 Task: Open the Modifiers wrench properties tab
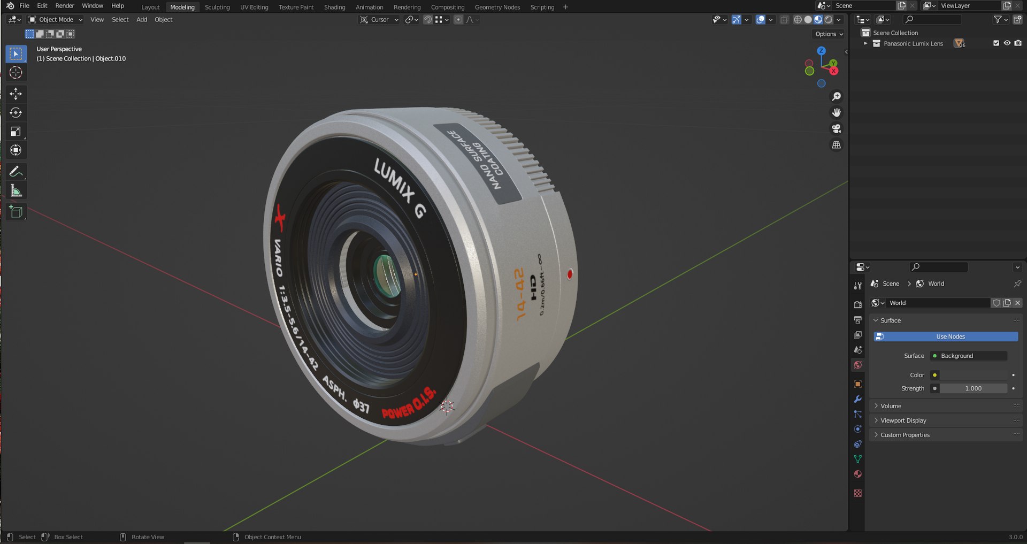coord(857,400)
